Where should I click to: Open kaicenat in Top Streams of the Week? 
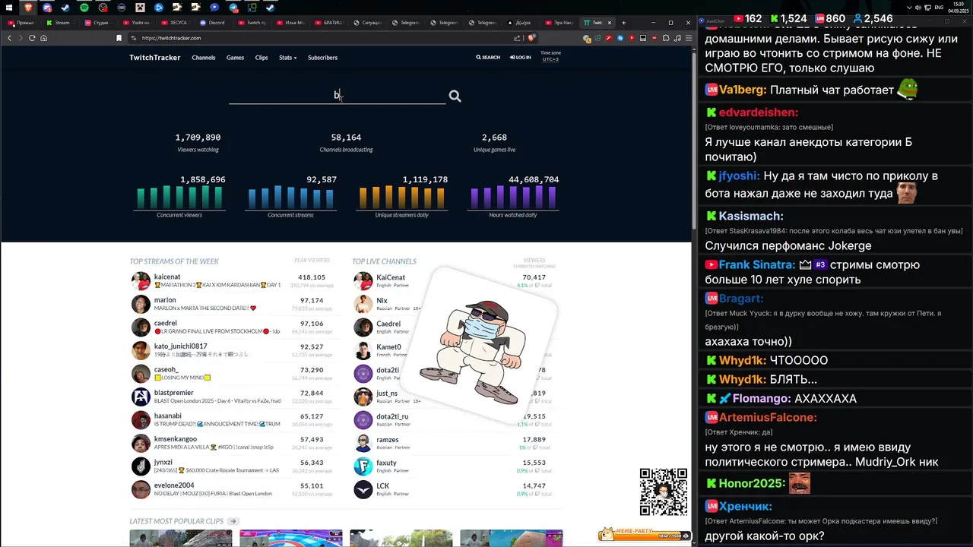(167, 277)
